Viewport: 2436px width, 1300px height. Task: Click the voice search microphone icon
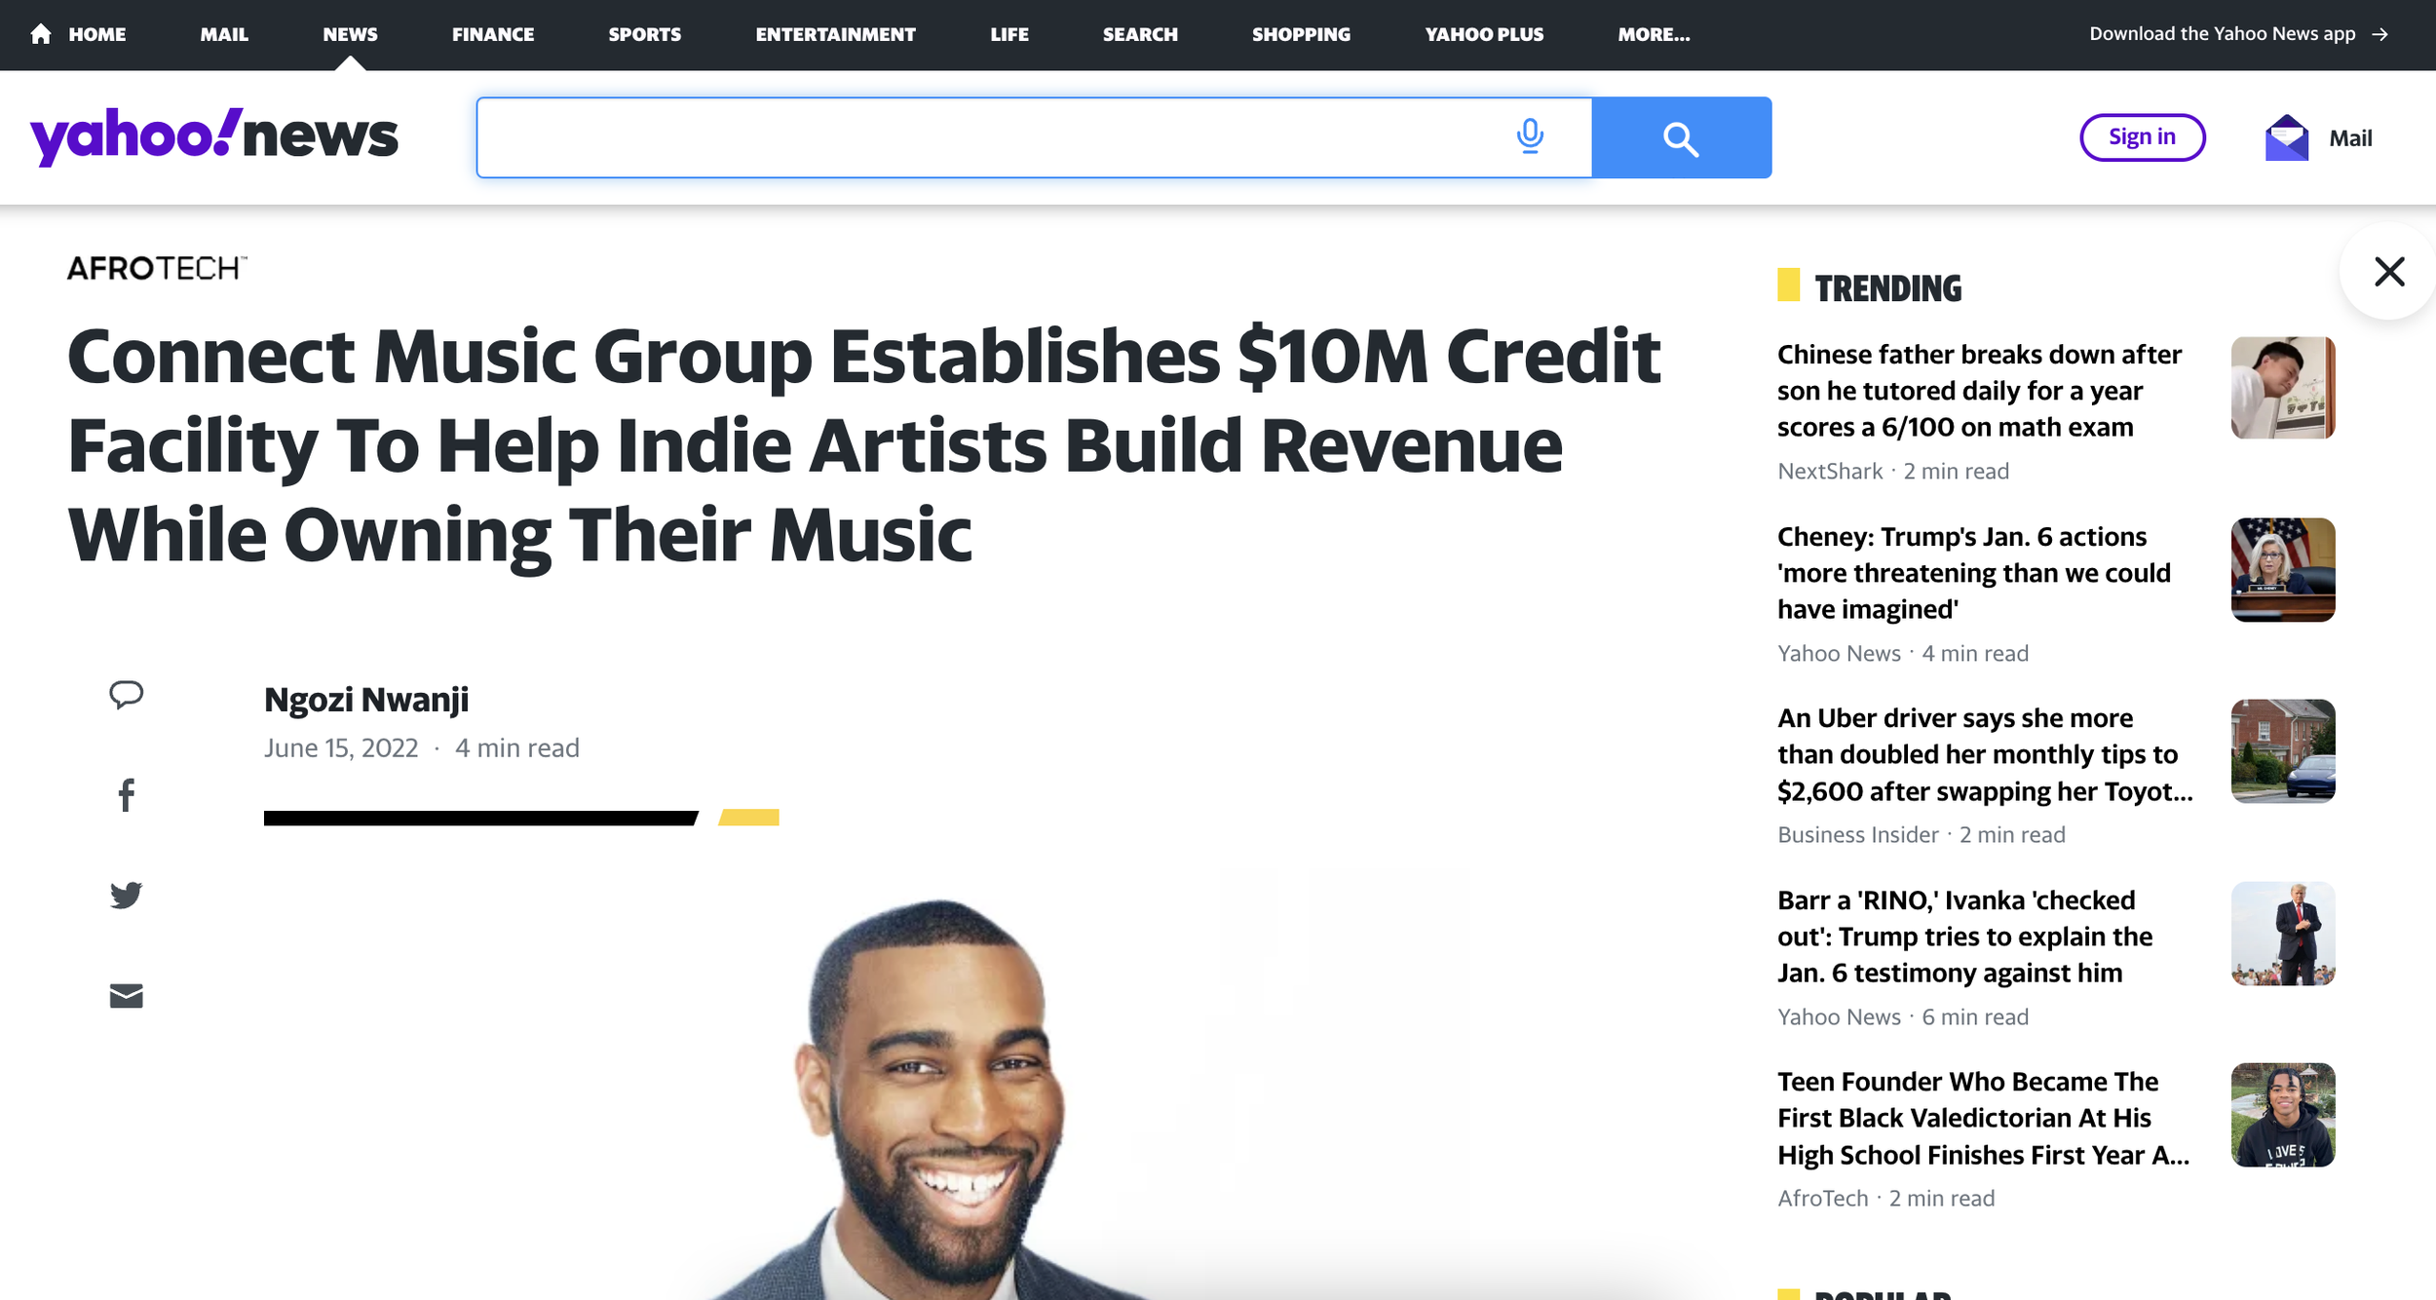(x=1530, y=136)
